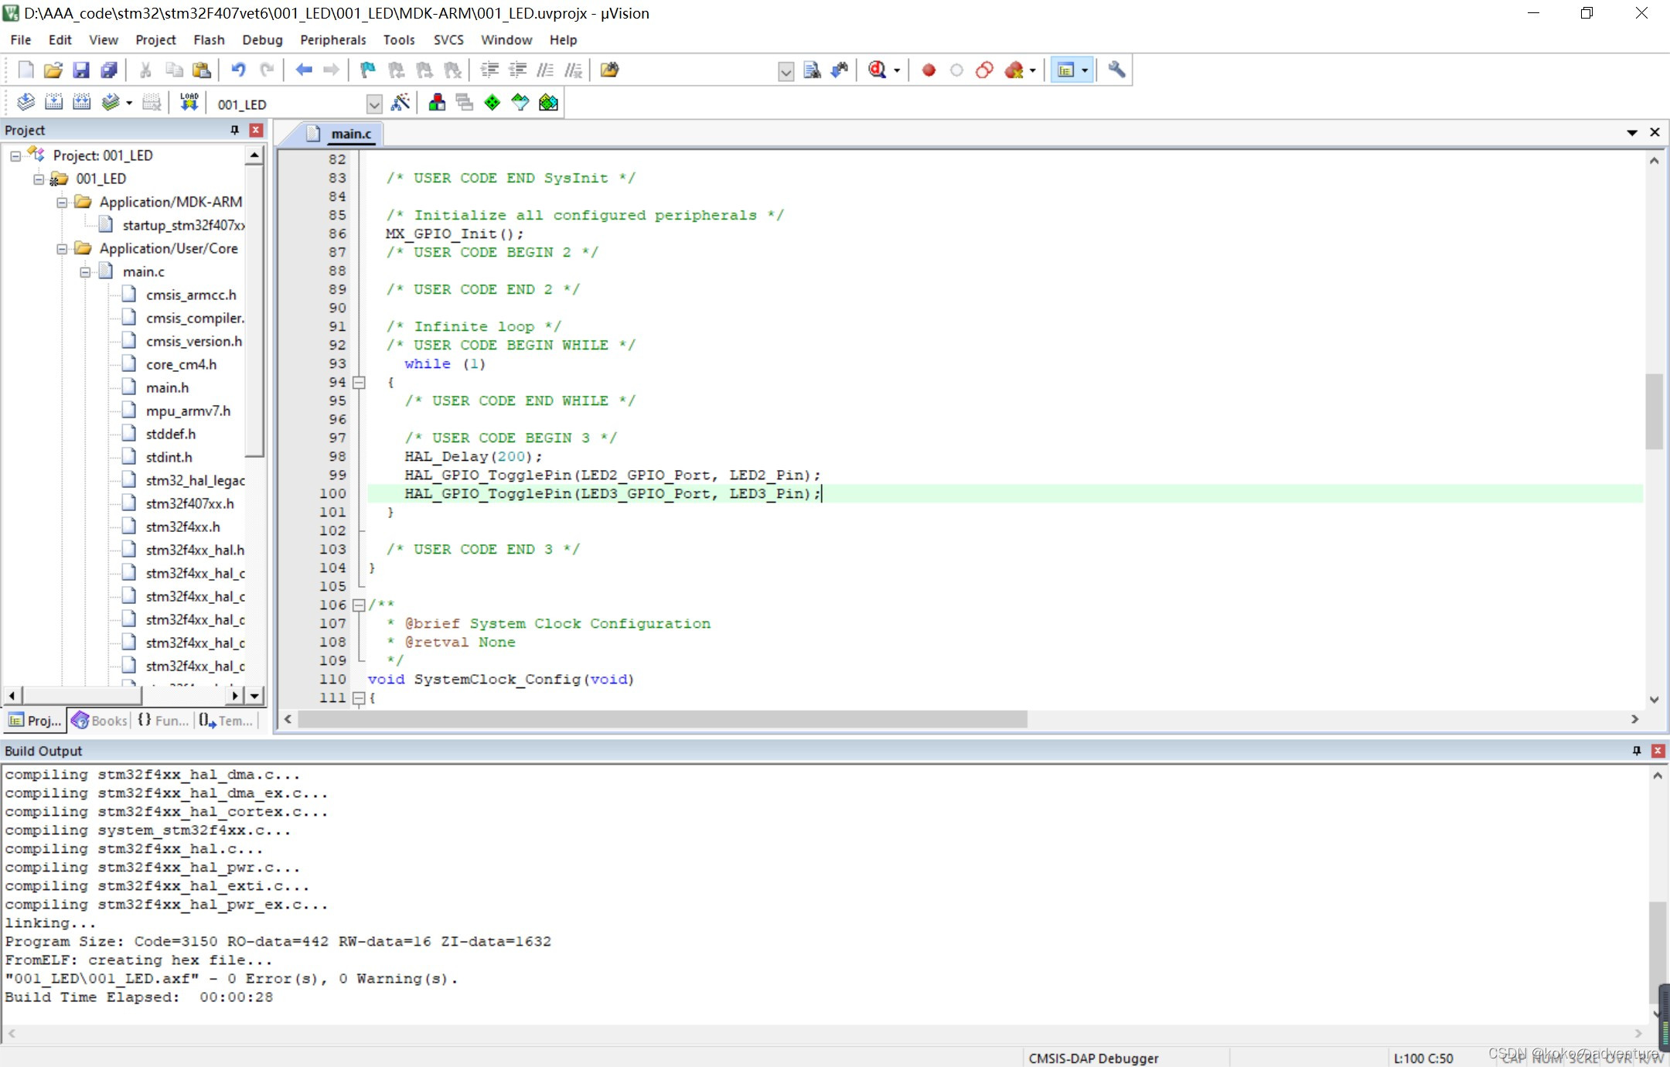The width and height of the screenshot is (1670, 1067).
Task: Open the Flash menu
Action: point(209,40)
